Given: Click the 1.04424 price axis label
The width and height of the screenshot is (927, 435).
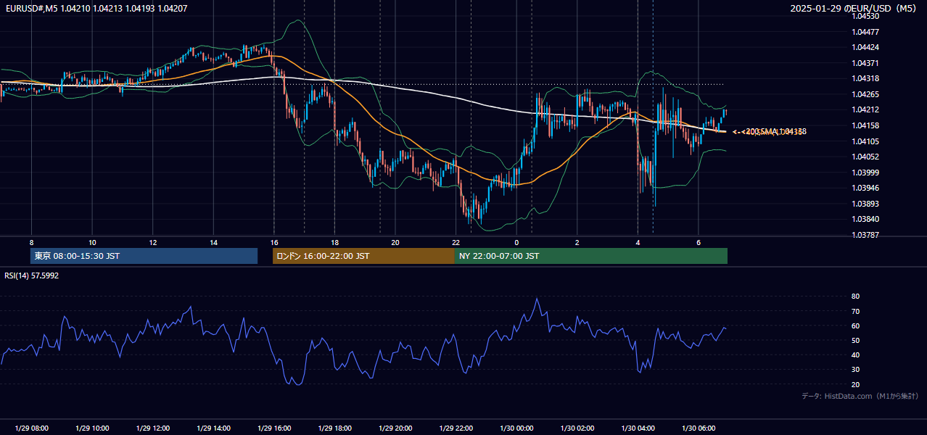Looking at the screenshot, I should pyautogui.click(x=866, y=47).
